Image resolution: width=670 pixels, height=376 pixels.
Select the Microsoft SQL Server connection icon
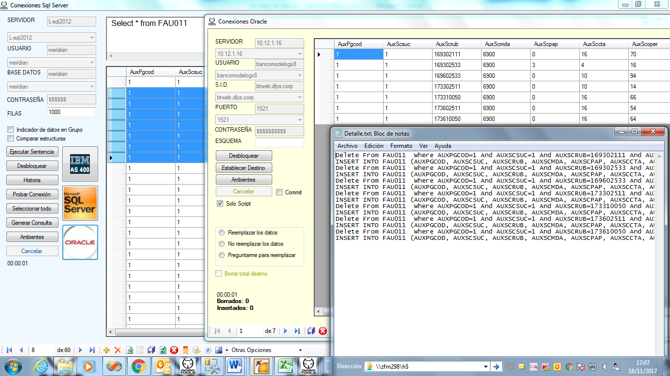(x=80, y=203)
